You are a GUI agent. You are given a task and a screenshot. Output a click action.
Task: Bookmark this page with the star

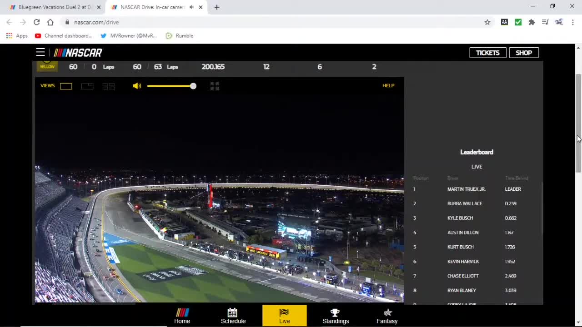pos(487,22)
